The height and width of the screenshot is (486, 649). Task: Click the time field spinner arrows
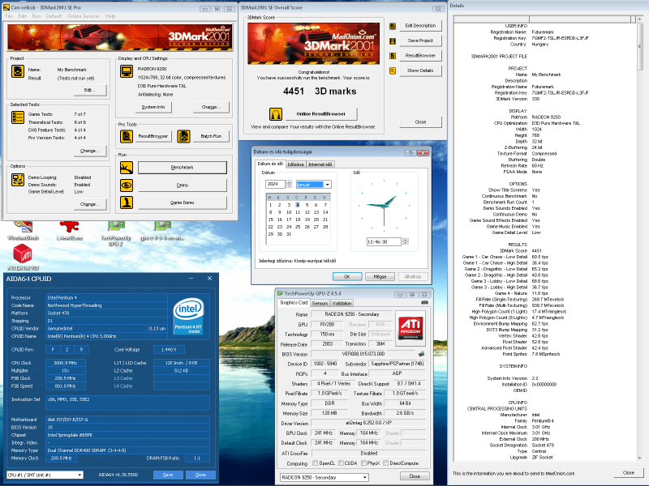(405, 241)
